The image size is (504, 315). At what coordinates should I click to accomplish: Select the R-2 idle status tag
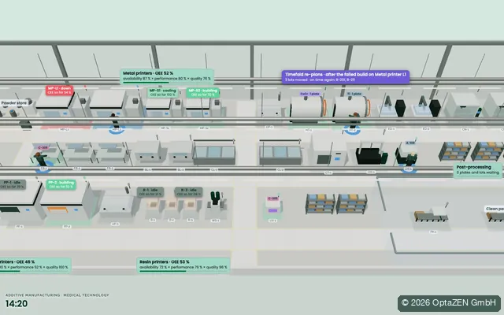click(x=188, y=192)
